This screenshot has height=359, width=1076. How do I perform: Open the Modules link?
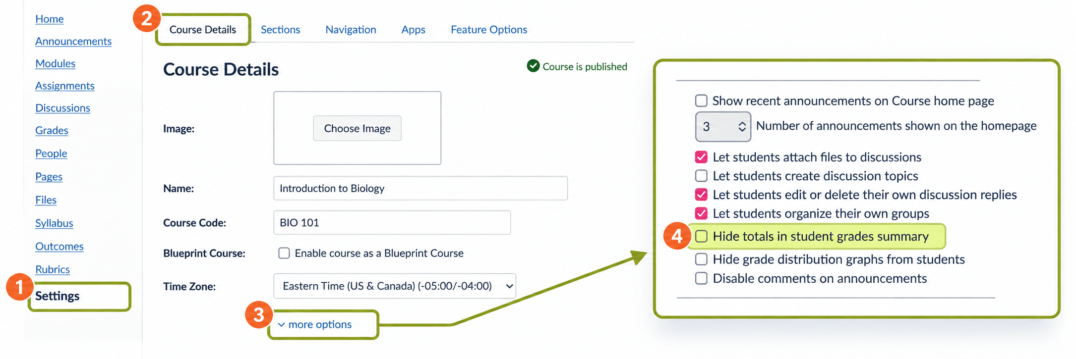tap(55, 63)
